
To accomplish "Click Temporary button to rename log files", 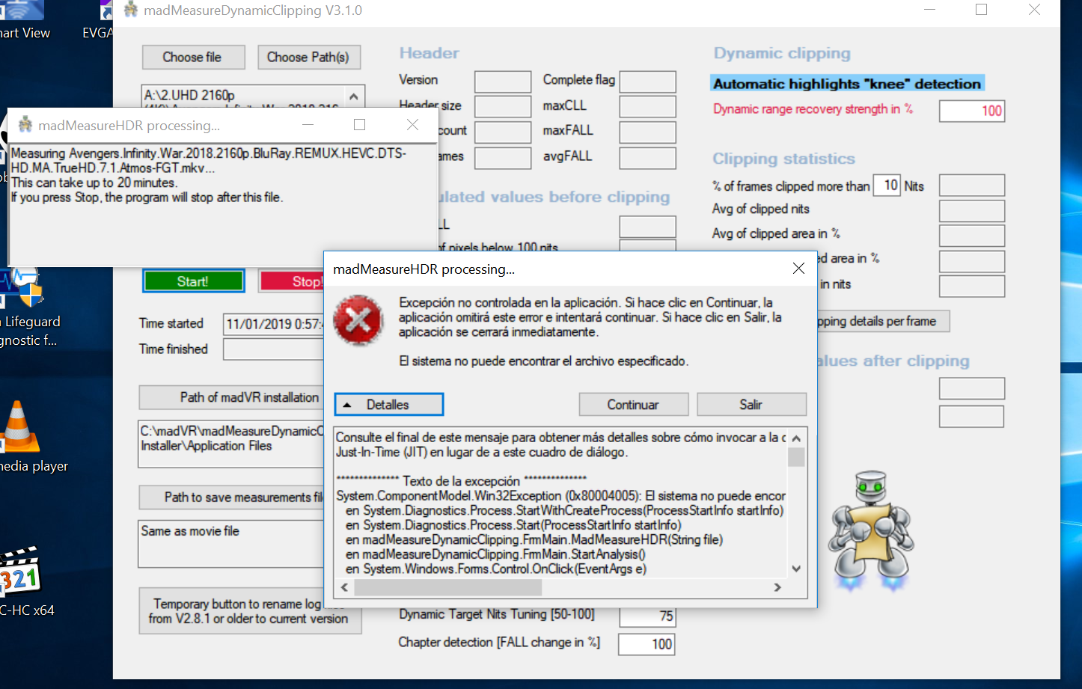I will click(x=249, y=611).
